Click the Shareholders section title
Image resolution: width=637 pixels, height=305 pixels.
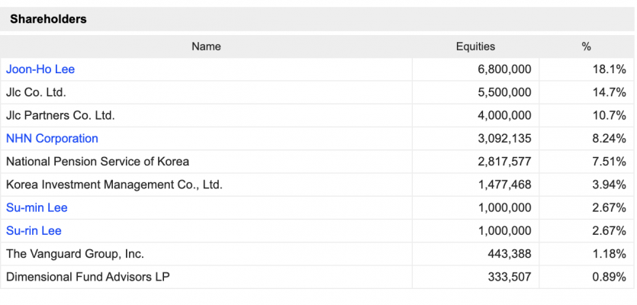[48, 20]
